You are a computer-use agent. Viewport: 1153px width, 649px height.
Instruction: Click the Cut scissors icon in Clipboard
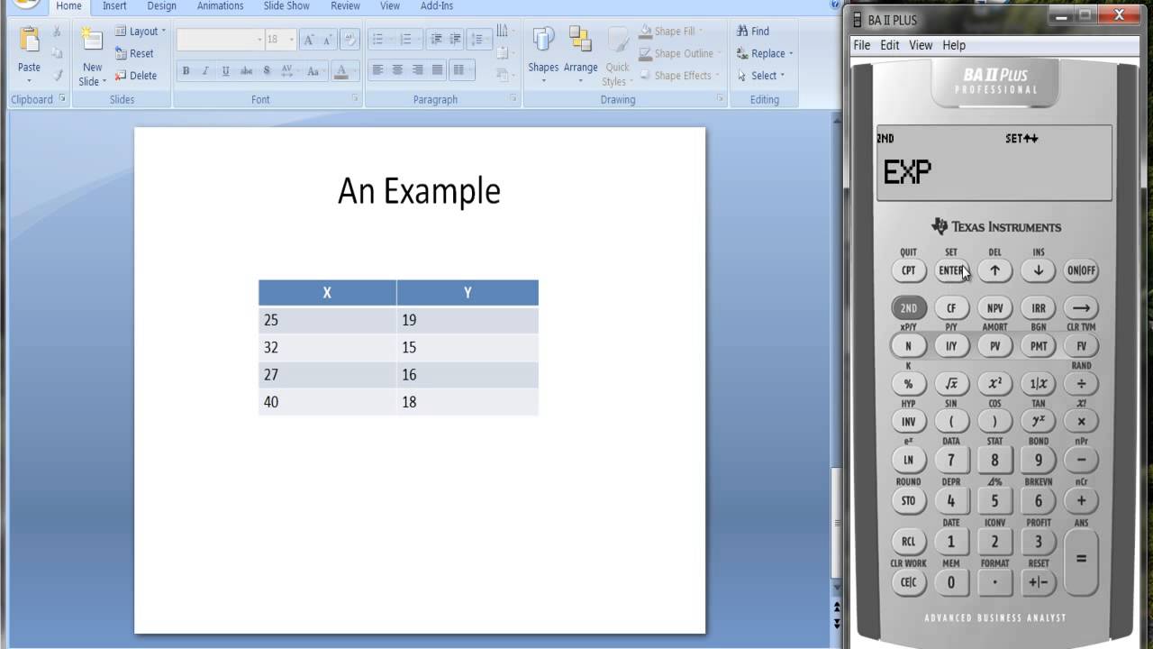click(x=57, y=32)
